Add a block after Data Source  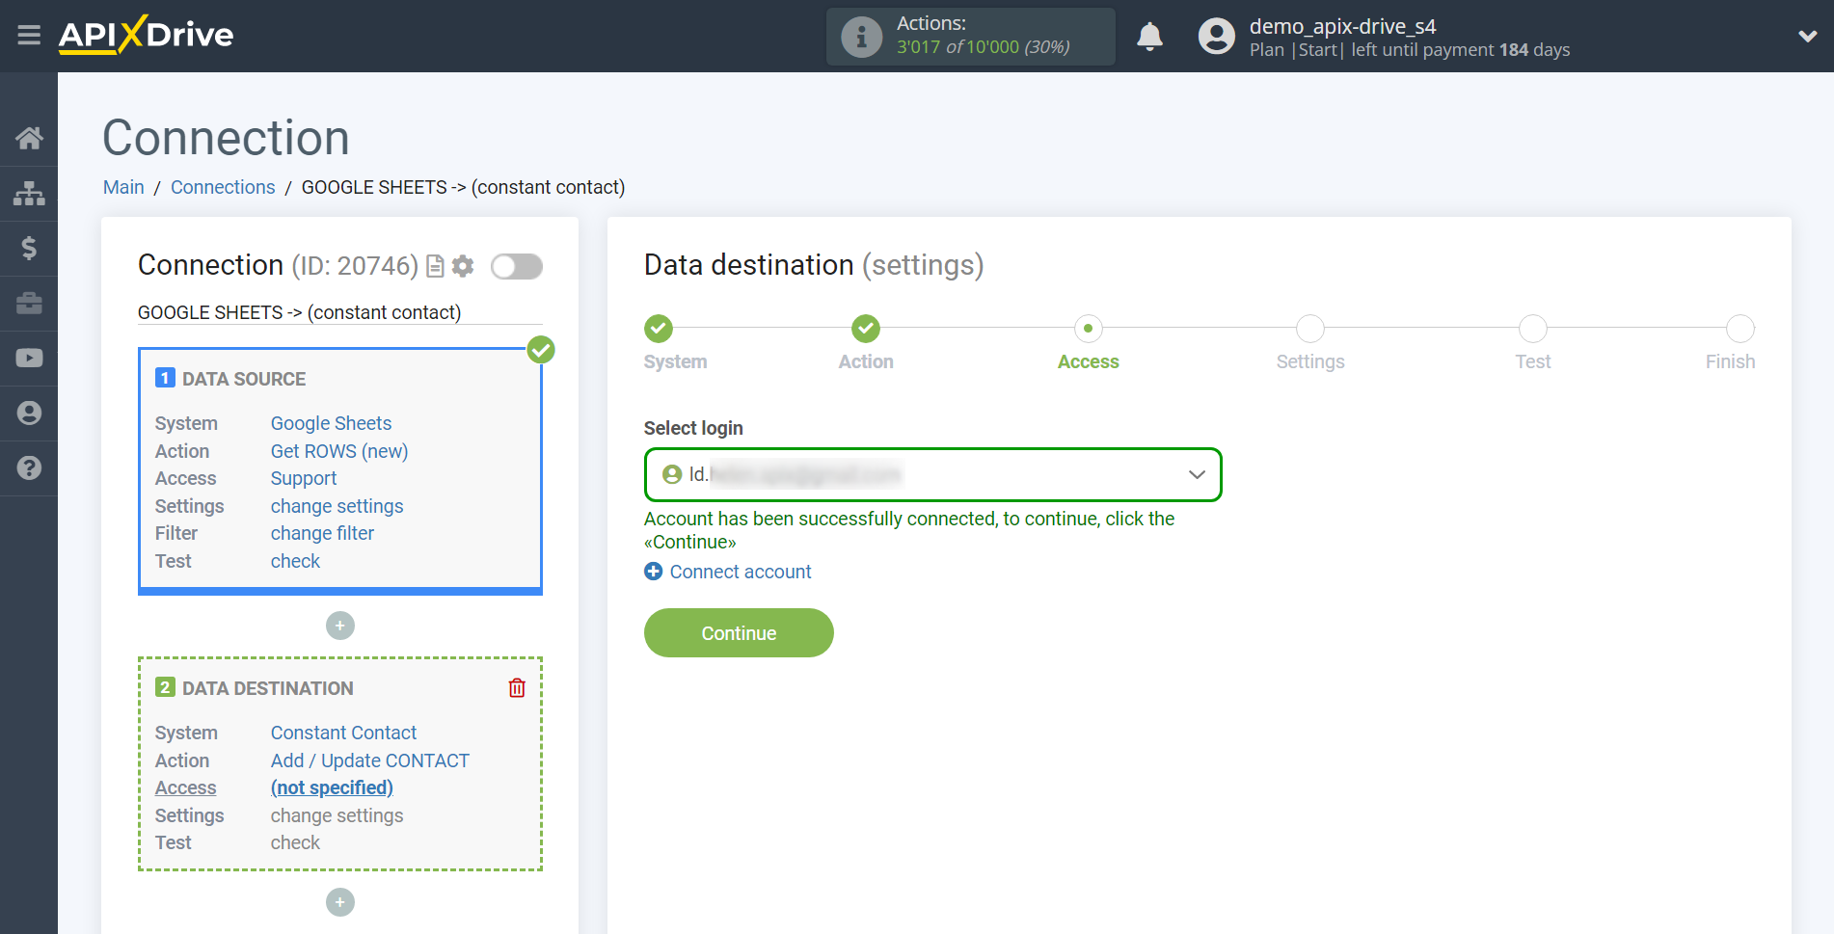tap(340, 626)
